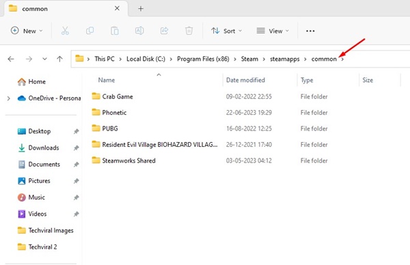Go up one folder level arrow

click(59, 59)
